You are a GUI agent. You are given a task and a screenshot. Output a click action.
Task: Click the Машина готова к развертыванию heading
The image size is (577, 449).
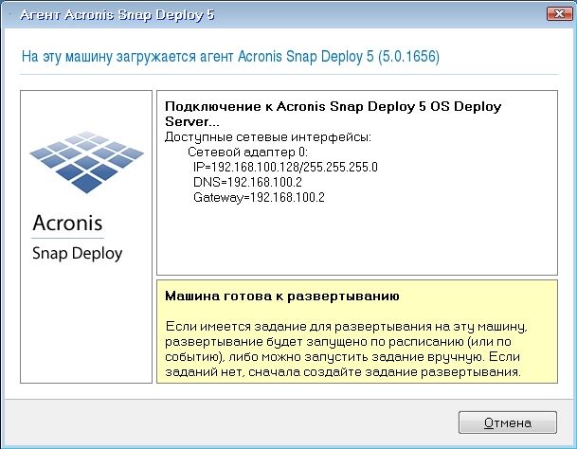pyautogui.click(x=282, y=296)
